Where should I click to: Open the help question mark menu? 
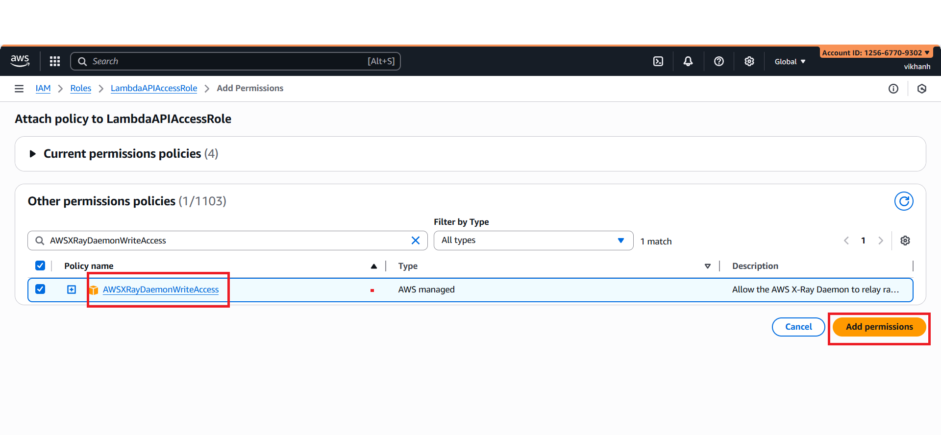718,61
